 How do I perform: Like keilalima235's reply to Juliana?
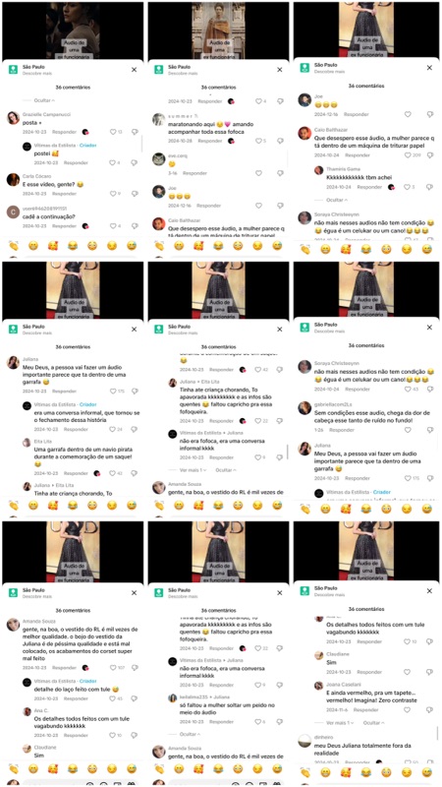pyautogui.click(x=258, y=721)
